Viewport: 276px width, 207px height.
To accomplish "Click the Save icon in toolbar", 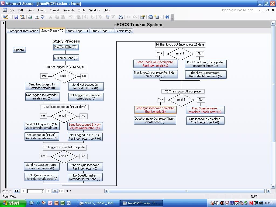I will (16, 17).
